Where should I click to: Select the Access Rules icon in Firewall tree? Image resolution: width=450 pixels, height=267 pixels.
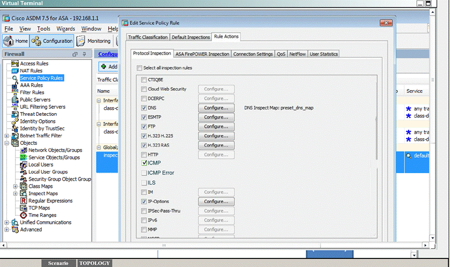point(15,63)
